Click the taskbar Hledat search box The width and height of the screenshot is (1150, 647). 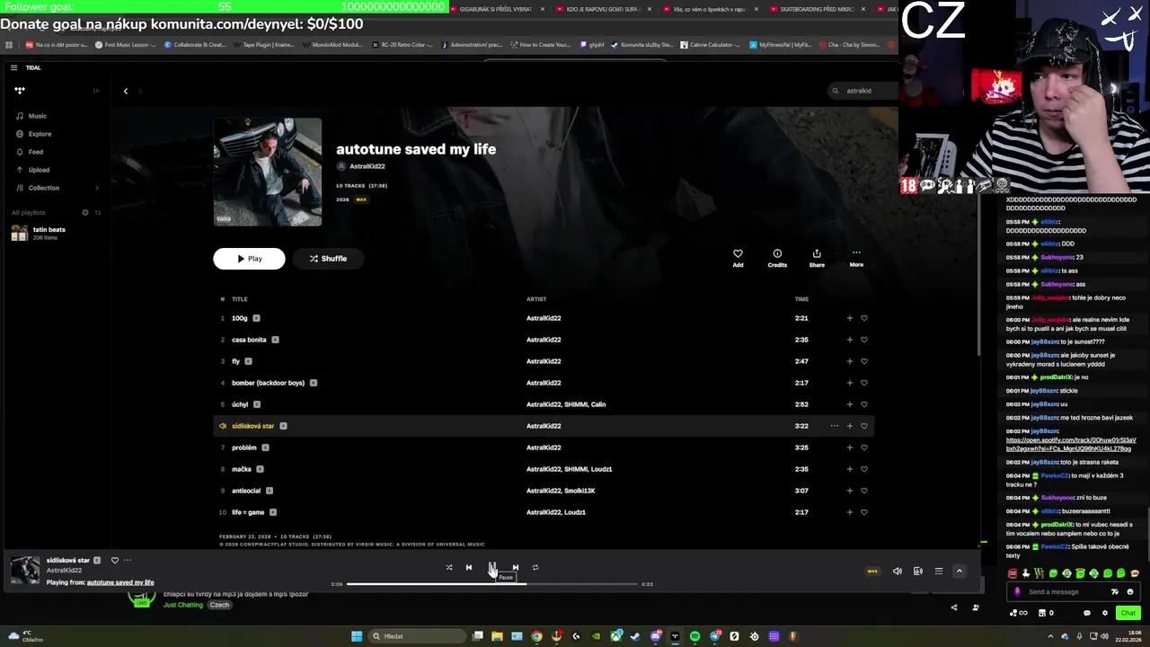[x=416, y=636]
